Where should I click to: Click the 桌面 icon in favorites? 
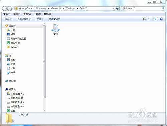tap(8, 34)
